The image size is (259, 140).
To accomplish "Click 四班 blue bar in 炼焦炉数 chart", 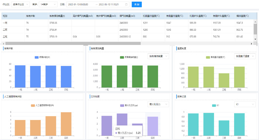I will 66,77.
